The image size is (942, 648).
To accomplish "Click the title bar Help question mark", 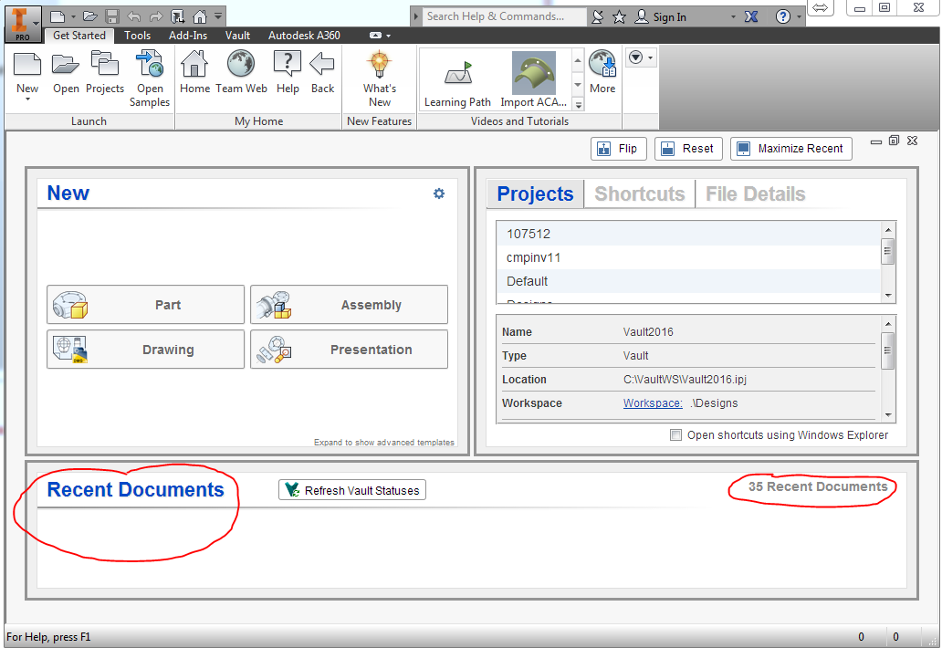I will click(782, 16).
